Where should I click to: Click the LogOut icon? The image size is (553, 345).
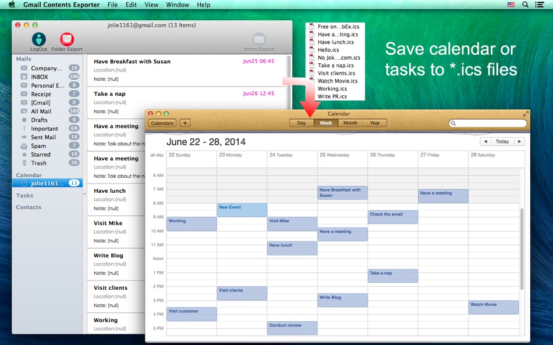pyautogui.click(x=39, y=39)
